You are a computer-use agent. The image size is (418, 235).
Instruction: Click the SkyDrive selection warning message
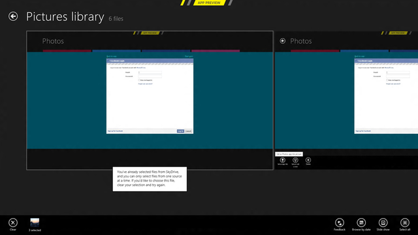click(x=150, y=179)
